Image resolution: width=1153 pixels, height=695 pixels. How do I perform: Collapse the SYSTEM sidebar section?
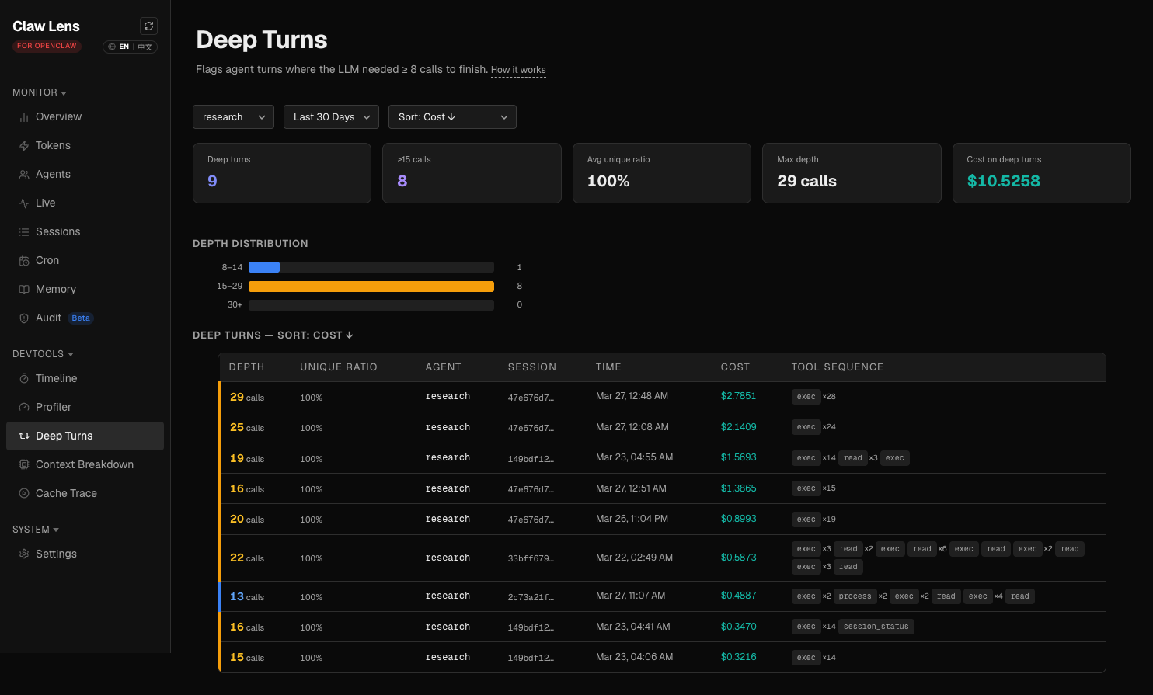36,530
